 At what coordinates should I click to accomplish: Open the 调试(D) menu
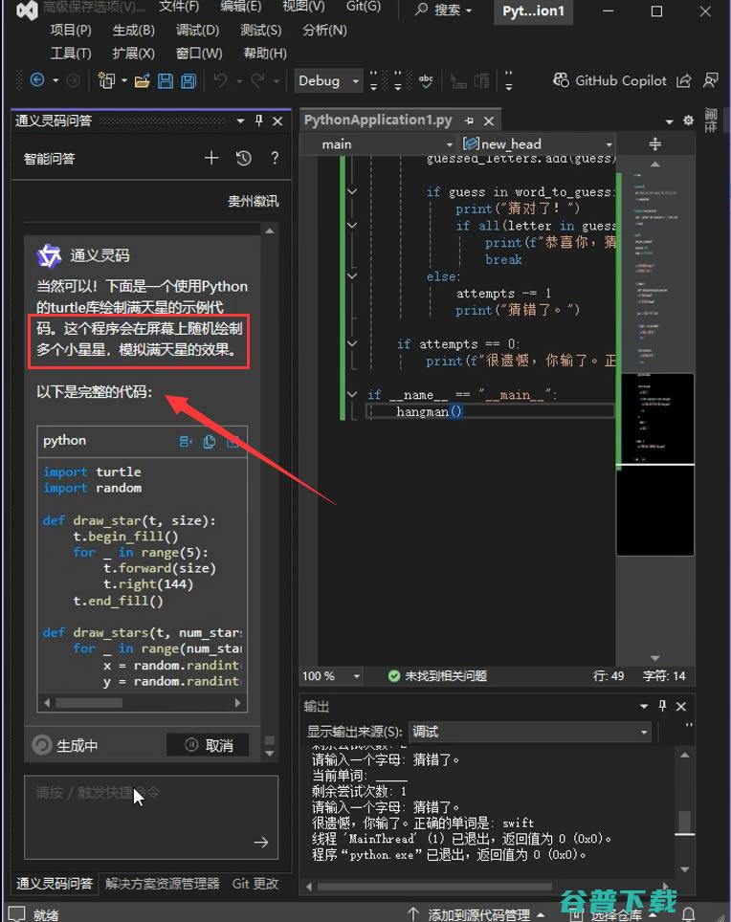coord(197,30)
